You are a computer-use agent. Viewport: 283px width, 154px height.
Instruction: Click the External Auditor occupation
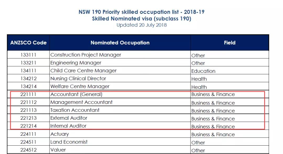tap(69, 118)
